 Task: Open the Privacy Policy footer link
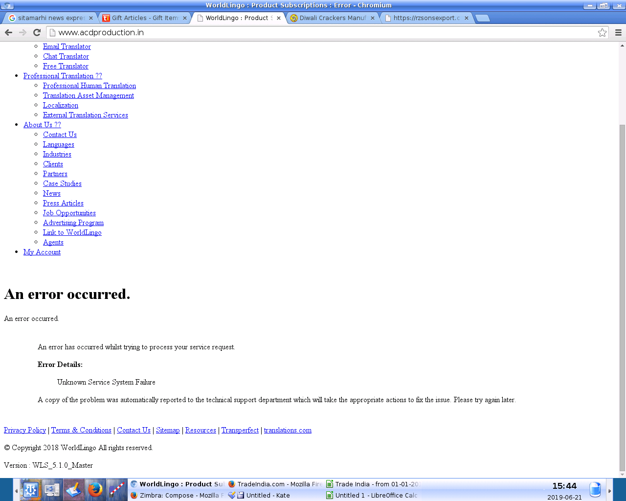point(25,430)
